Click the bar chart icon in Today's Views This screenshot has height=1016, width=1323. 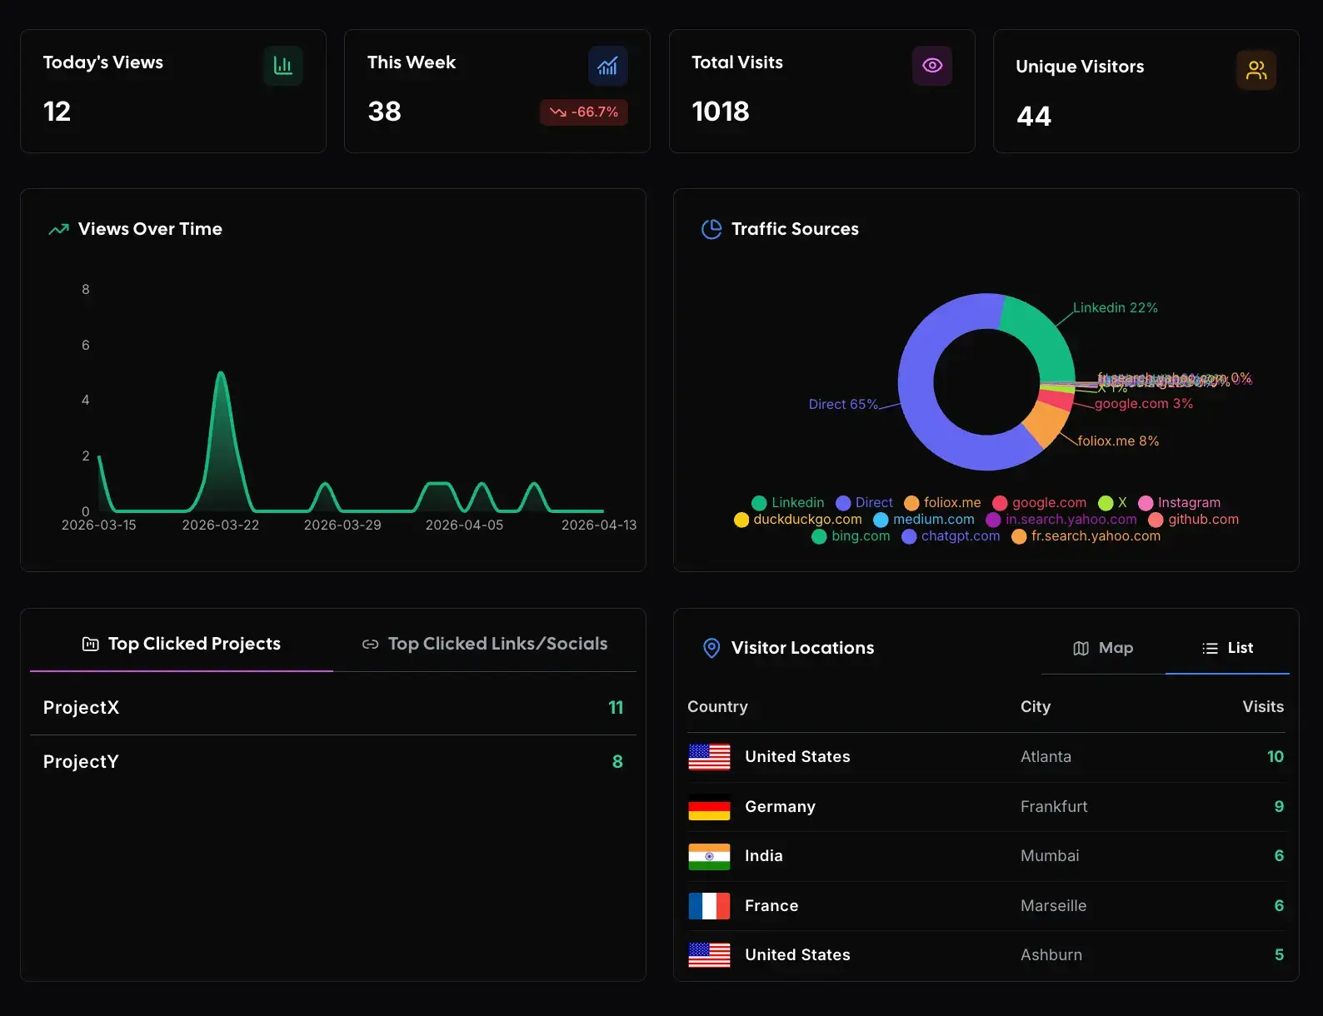[283, 66]
